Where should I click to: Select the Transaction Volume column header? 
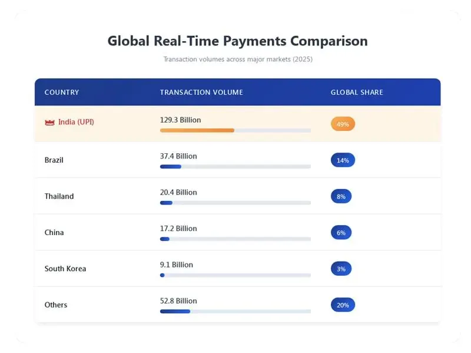click(x=201, y=93)
